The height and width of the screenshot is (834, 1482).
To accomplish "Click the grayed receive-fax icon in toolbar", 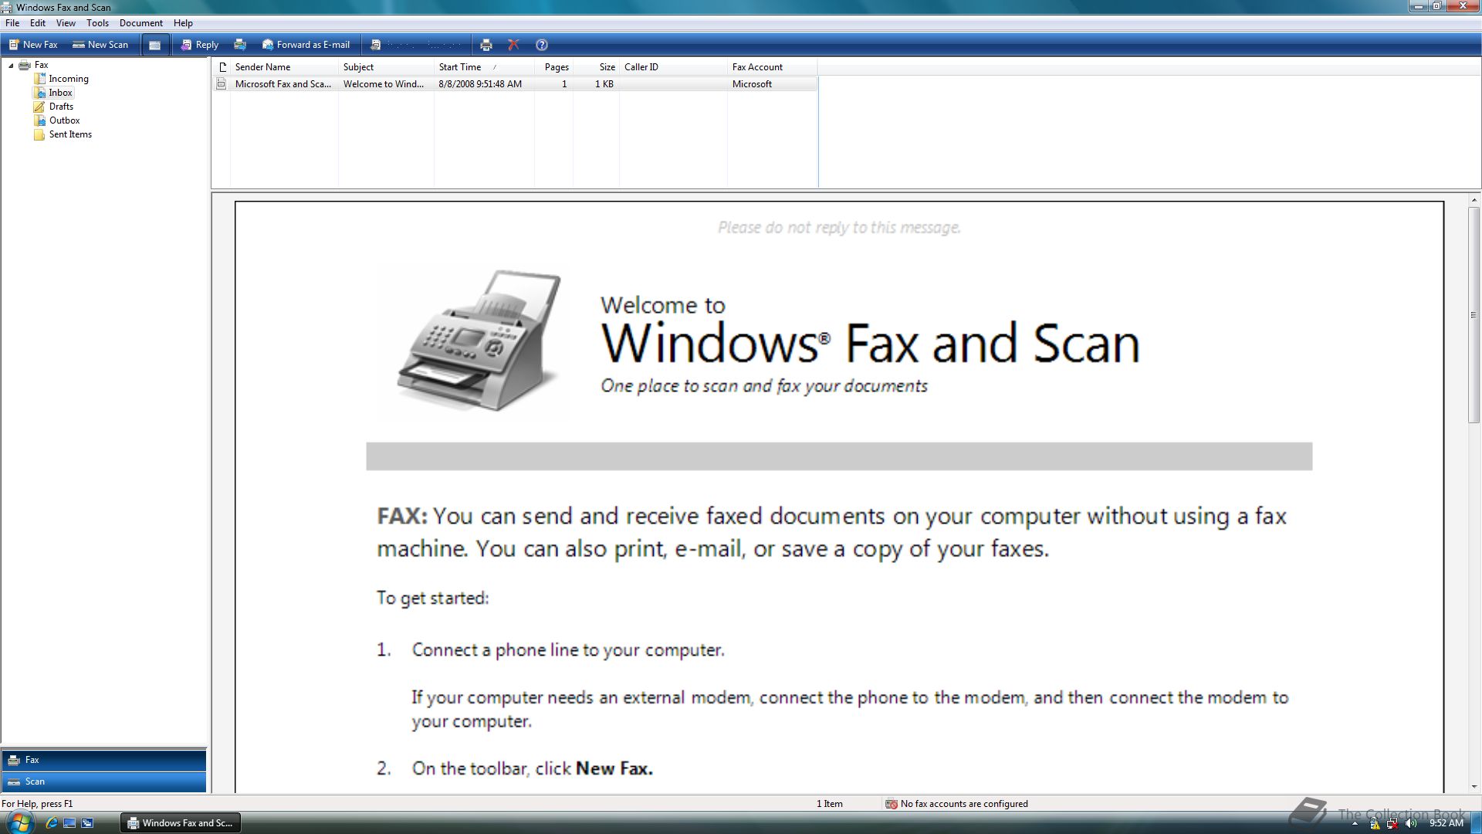I will point(376,45).
